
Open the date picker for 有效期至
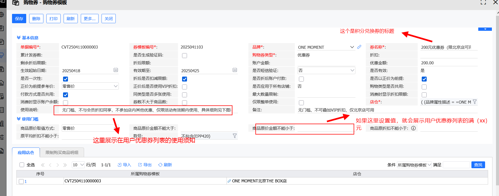(235, 70)
